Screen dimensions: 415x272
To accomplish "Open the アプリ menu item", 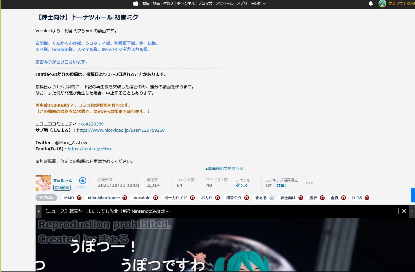I will point(242,4).
